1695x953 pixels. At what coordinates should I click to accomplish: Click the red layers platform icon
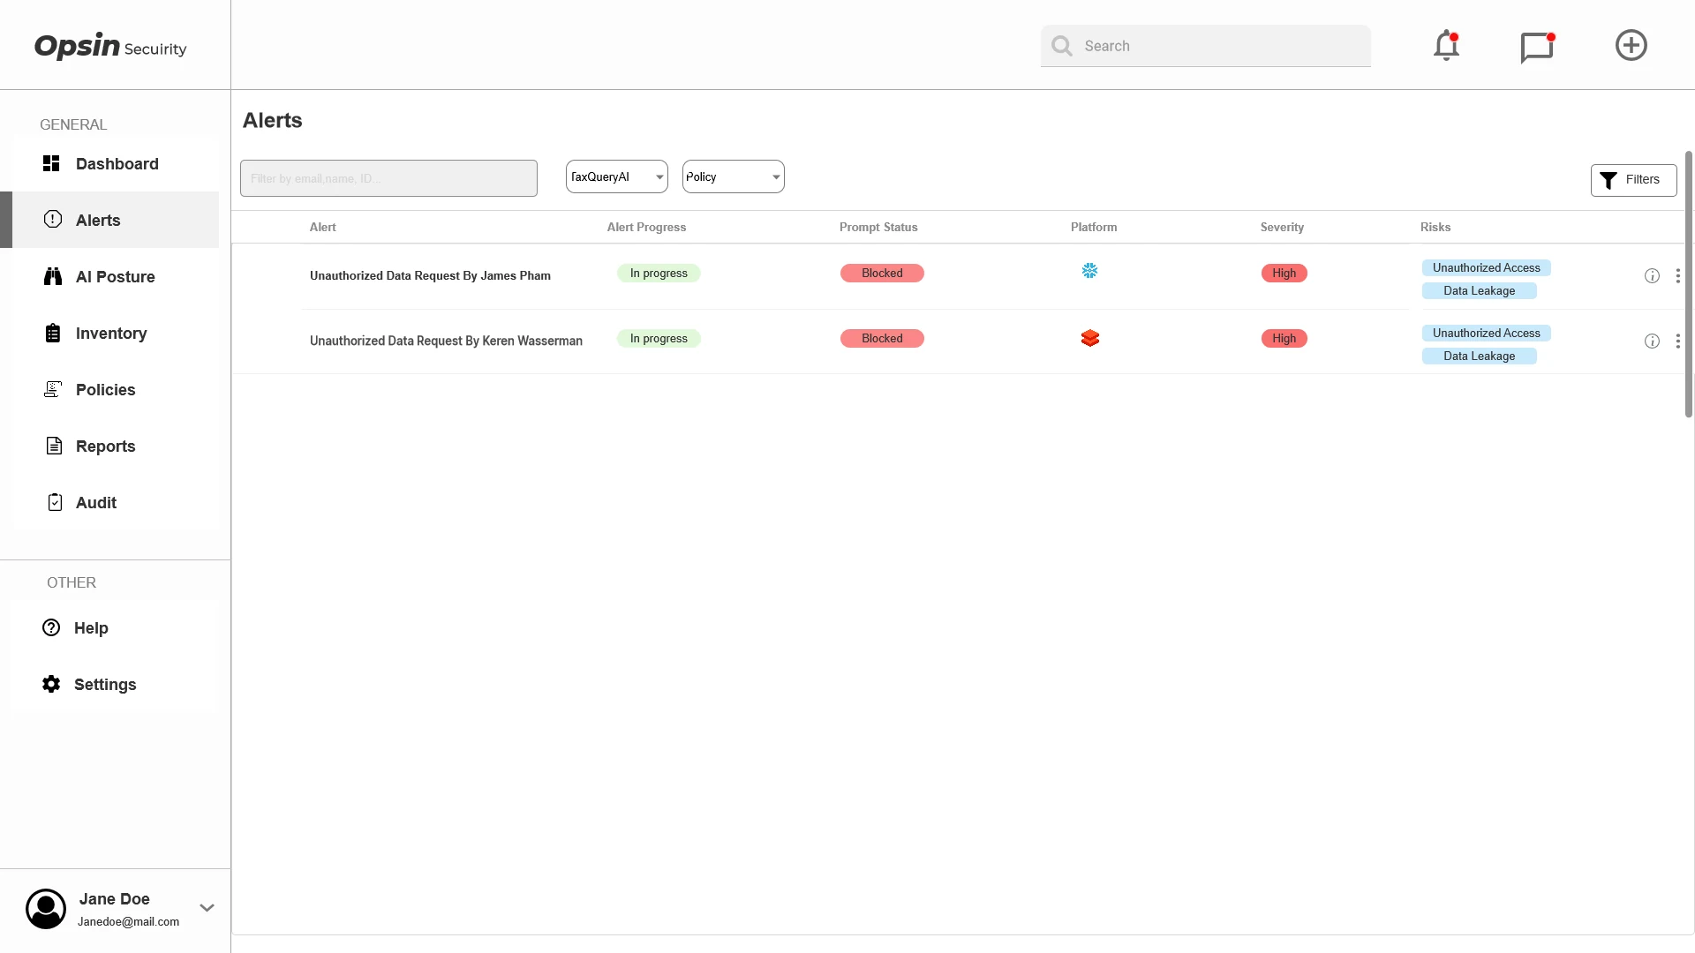[1090, 338]
